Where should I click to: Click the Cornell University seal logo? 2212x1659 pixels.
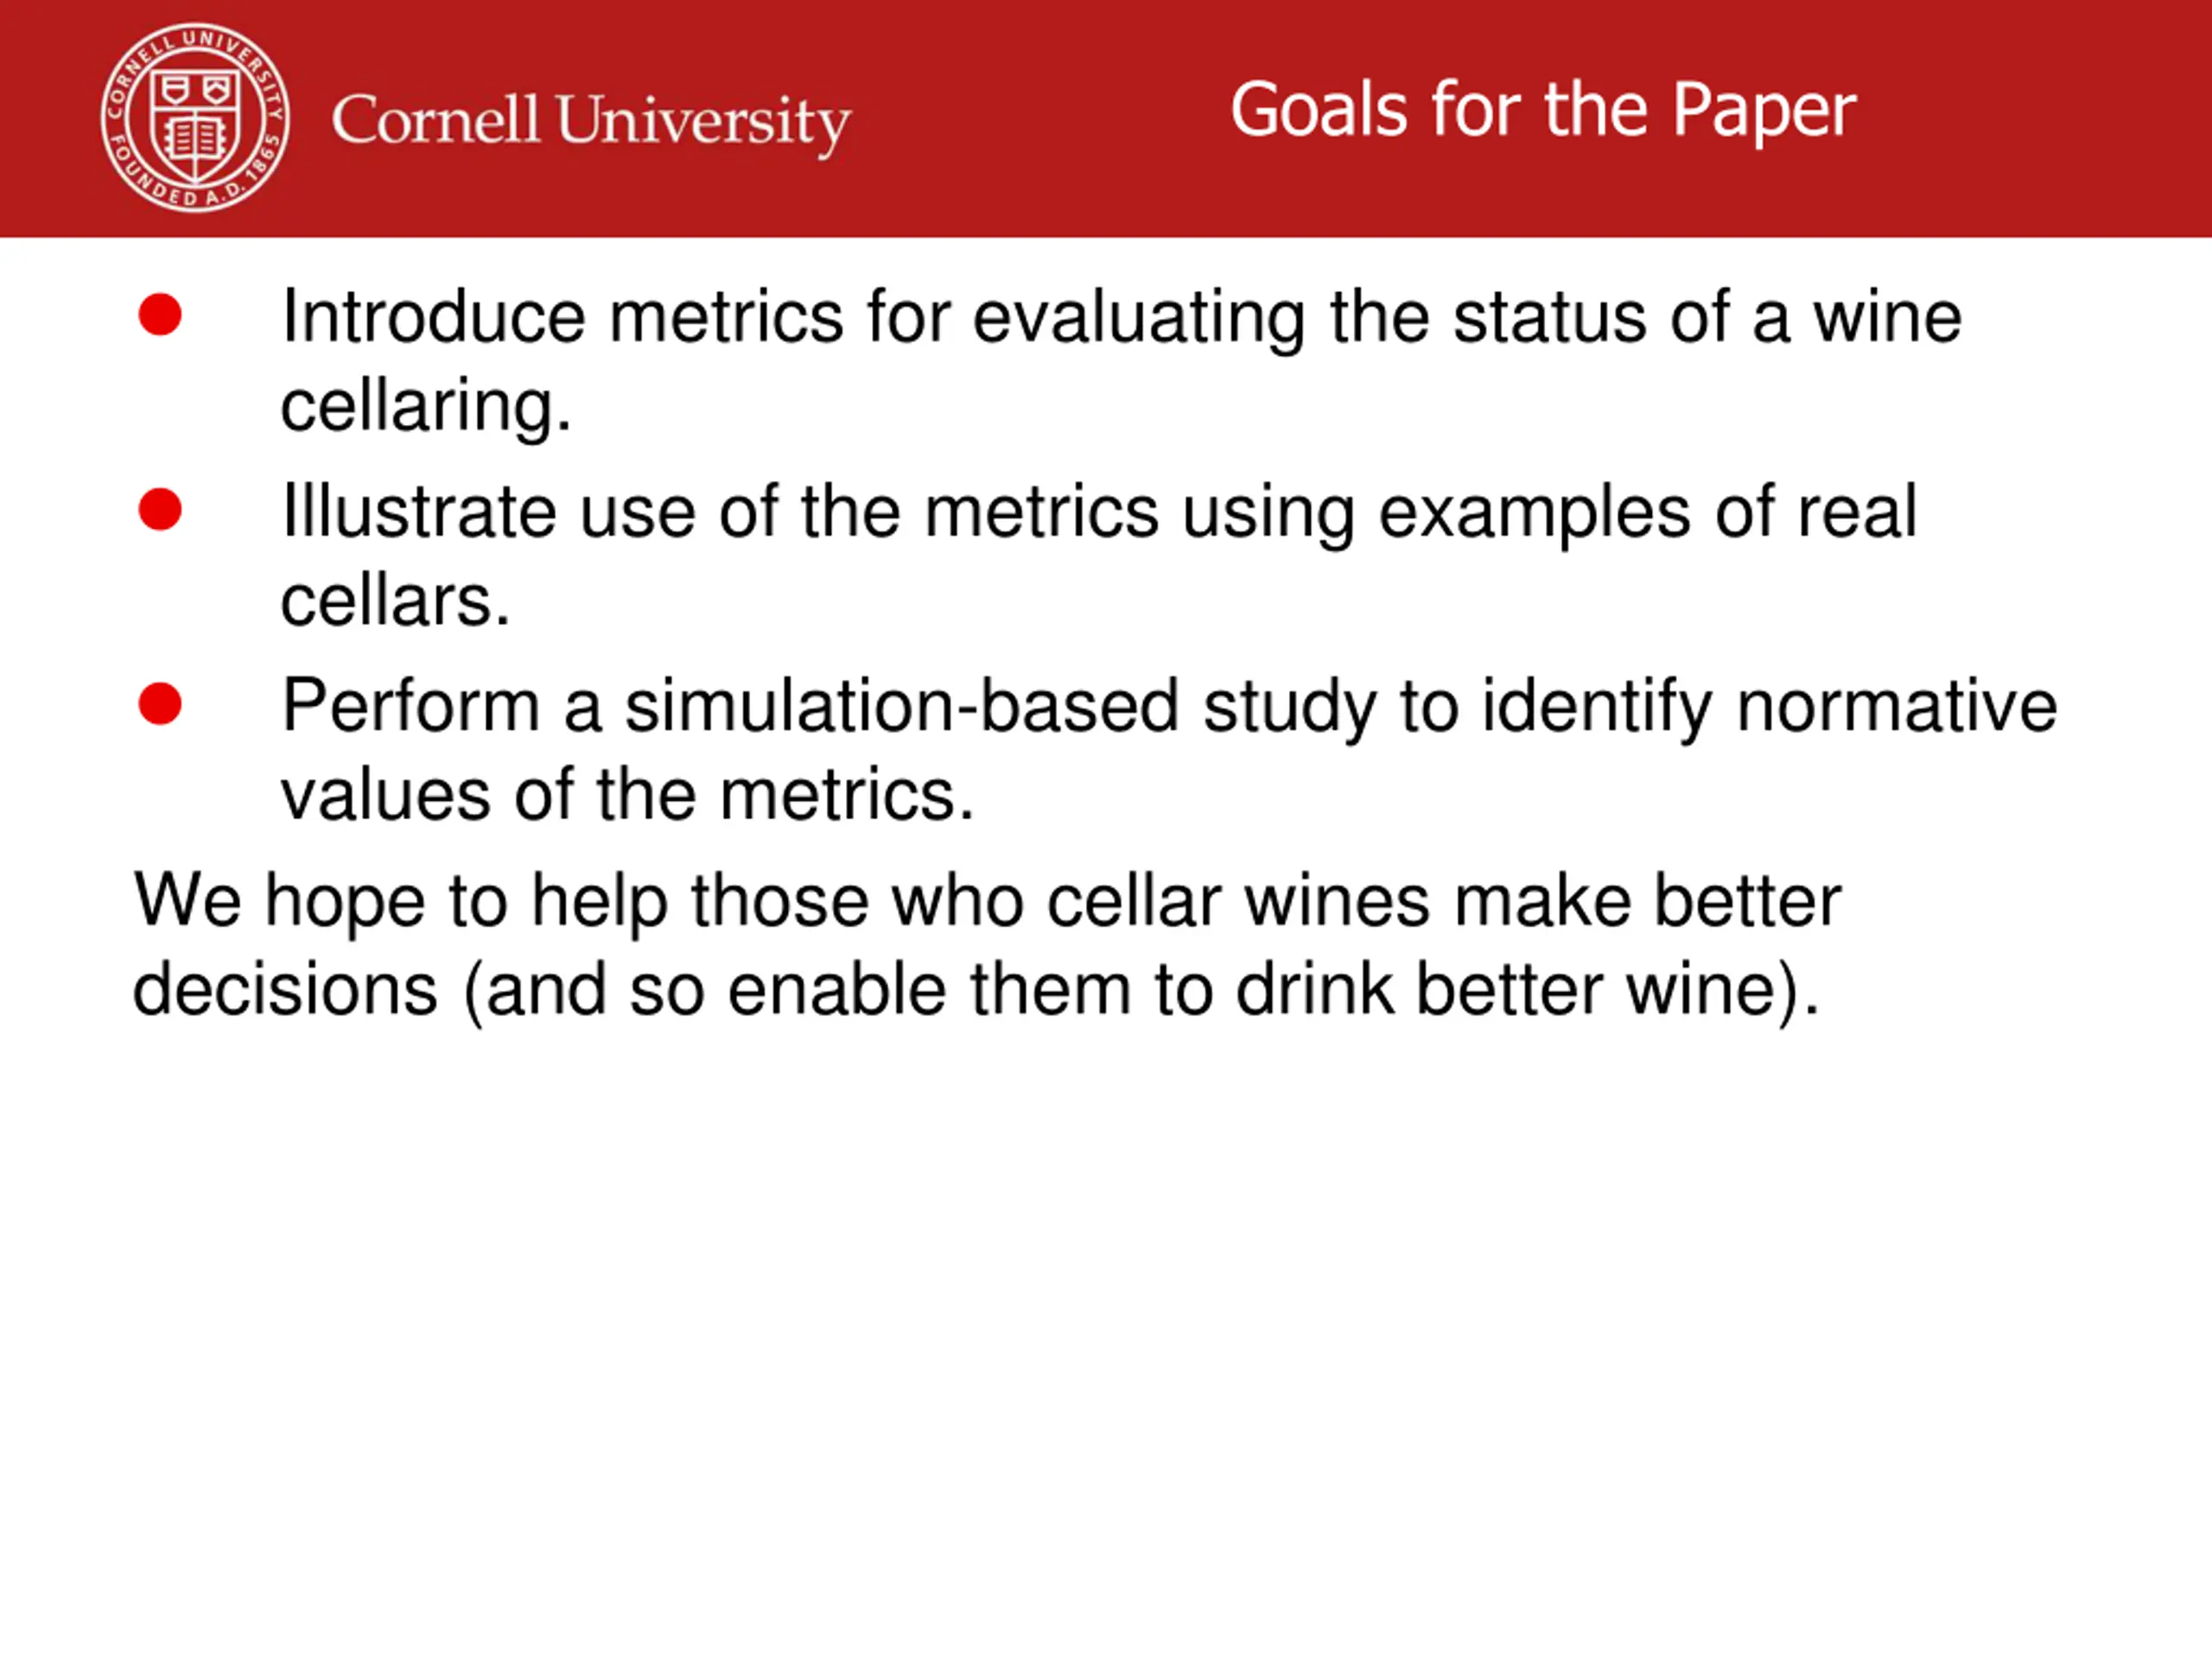[196, 118]
